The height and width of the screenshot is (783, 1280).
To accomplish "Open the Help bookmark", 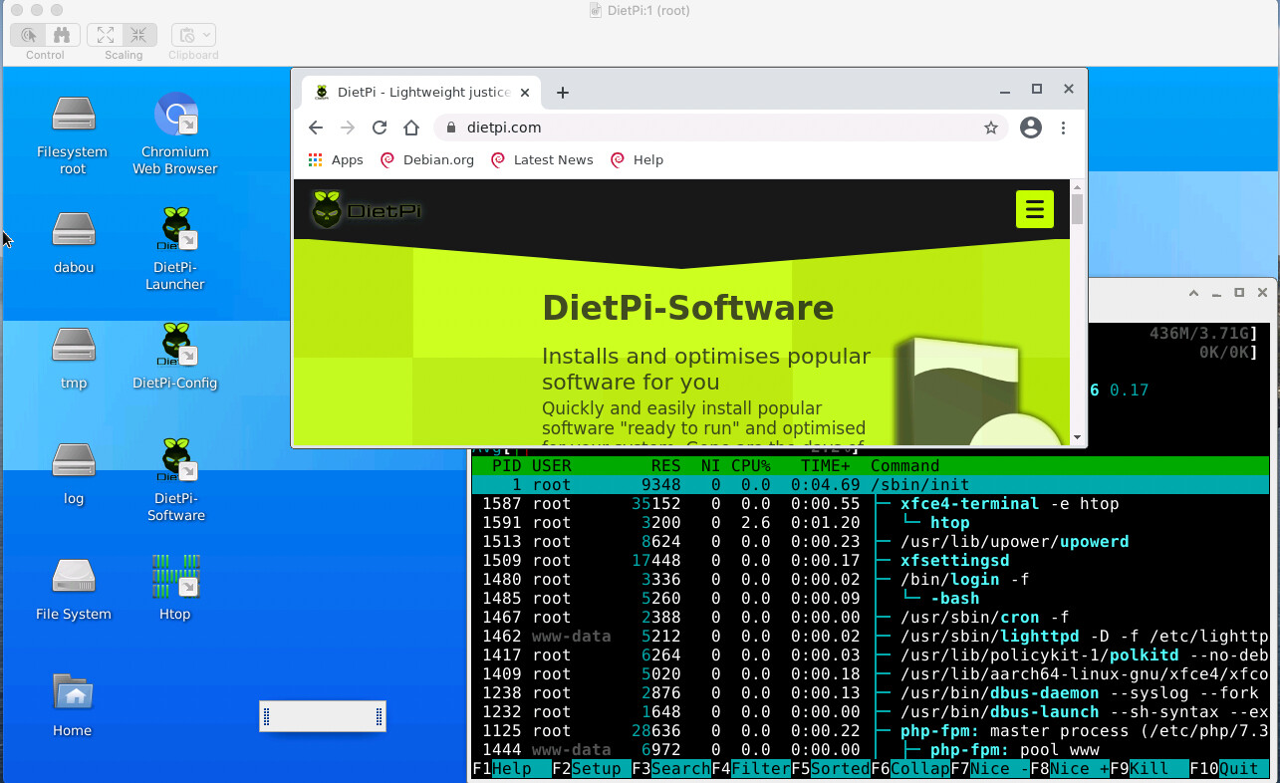I will 637,159.
